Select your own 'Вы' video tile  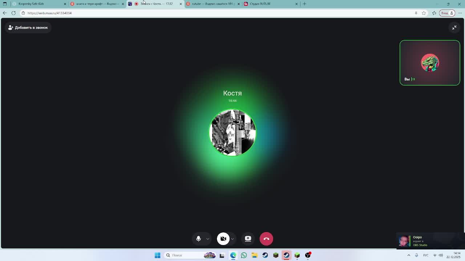point(430,63)
